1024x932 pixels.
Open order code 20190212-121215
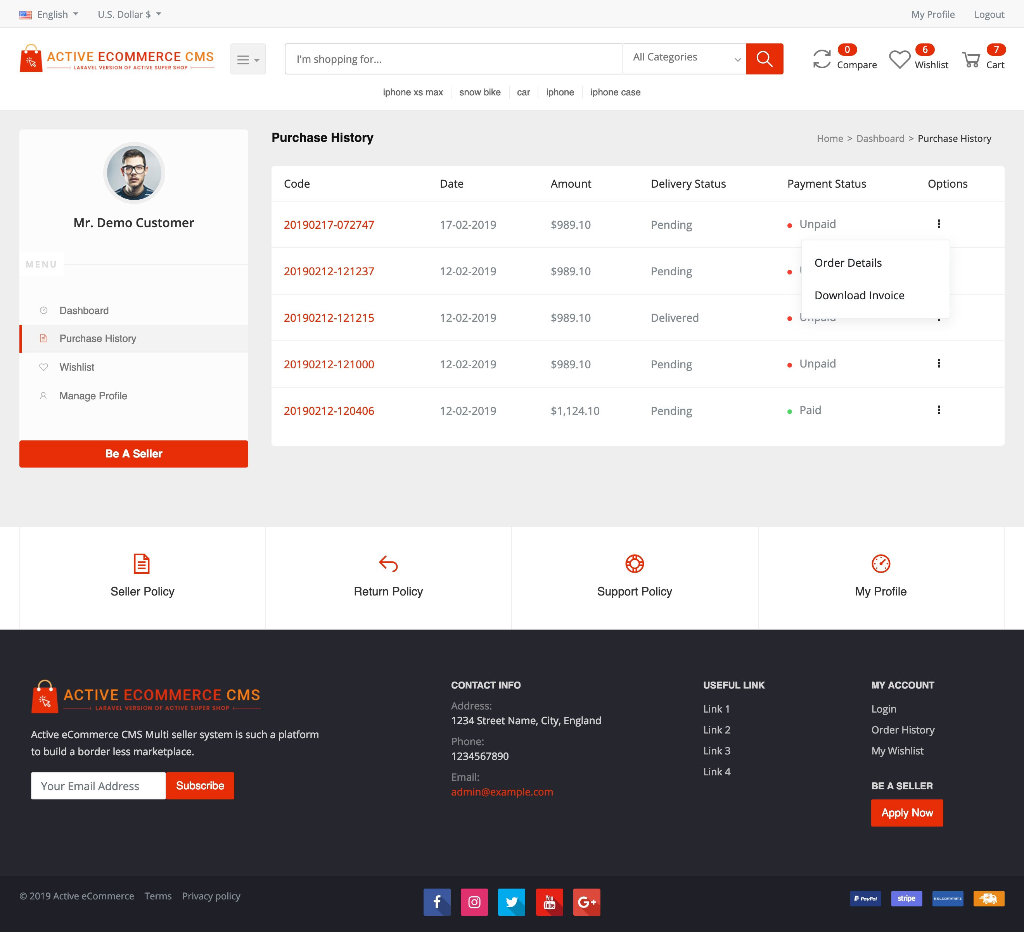(329, 318)
